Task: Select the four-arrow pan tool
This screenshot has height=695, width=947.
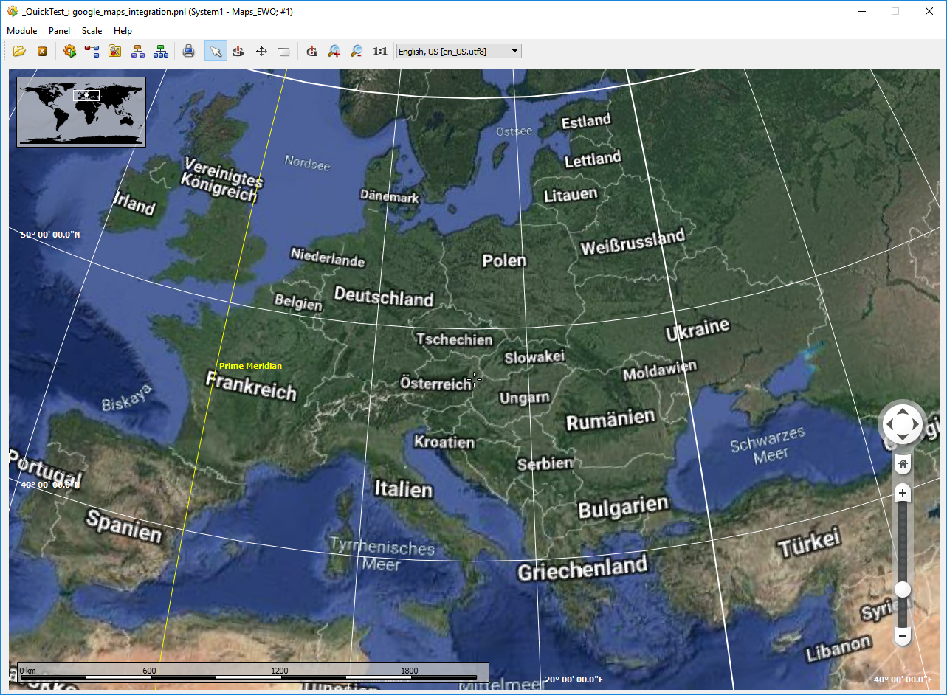Action: [x=261, y=51]
